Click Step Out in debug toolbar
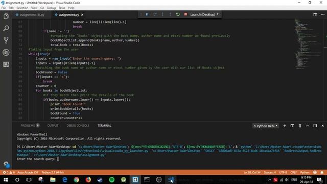The width and height of the screenshot is (327, 184). (x=170, y=14)
